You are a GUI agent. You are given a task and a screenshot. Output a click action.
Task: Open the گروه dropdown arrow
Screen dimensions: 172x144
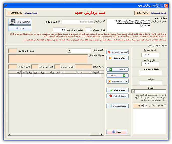(133, 91)
